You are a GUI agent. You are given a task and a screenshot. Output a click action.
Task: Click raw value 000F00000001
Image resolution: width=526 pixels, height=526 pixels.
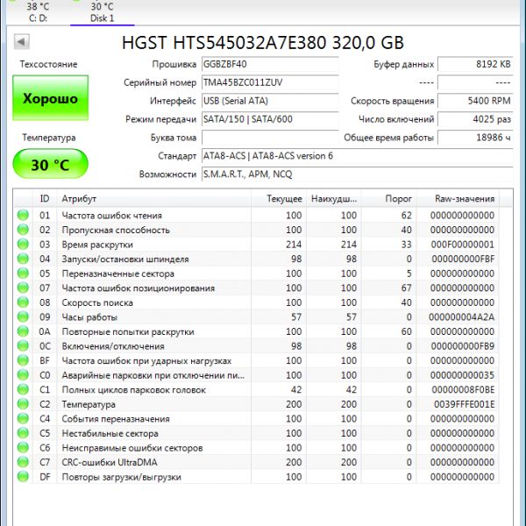463,245
